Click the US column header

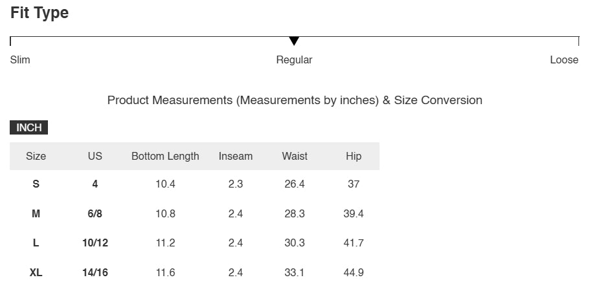tap(95, 156)
